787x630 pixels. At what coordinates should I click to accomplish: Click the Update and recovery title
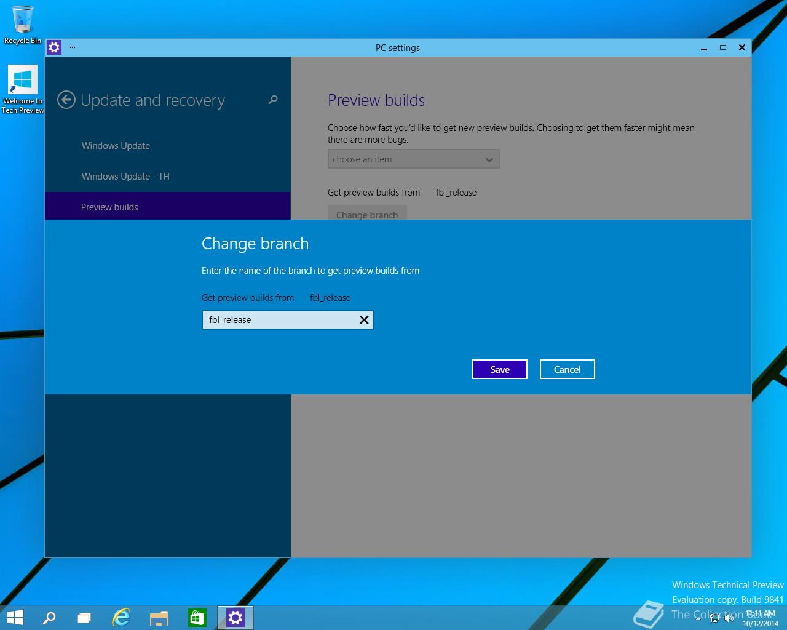(x=153, y=100)
